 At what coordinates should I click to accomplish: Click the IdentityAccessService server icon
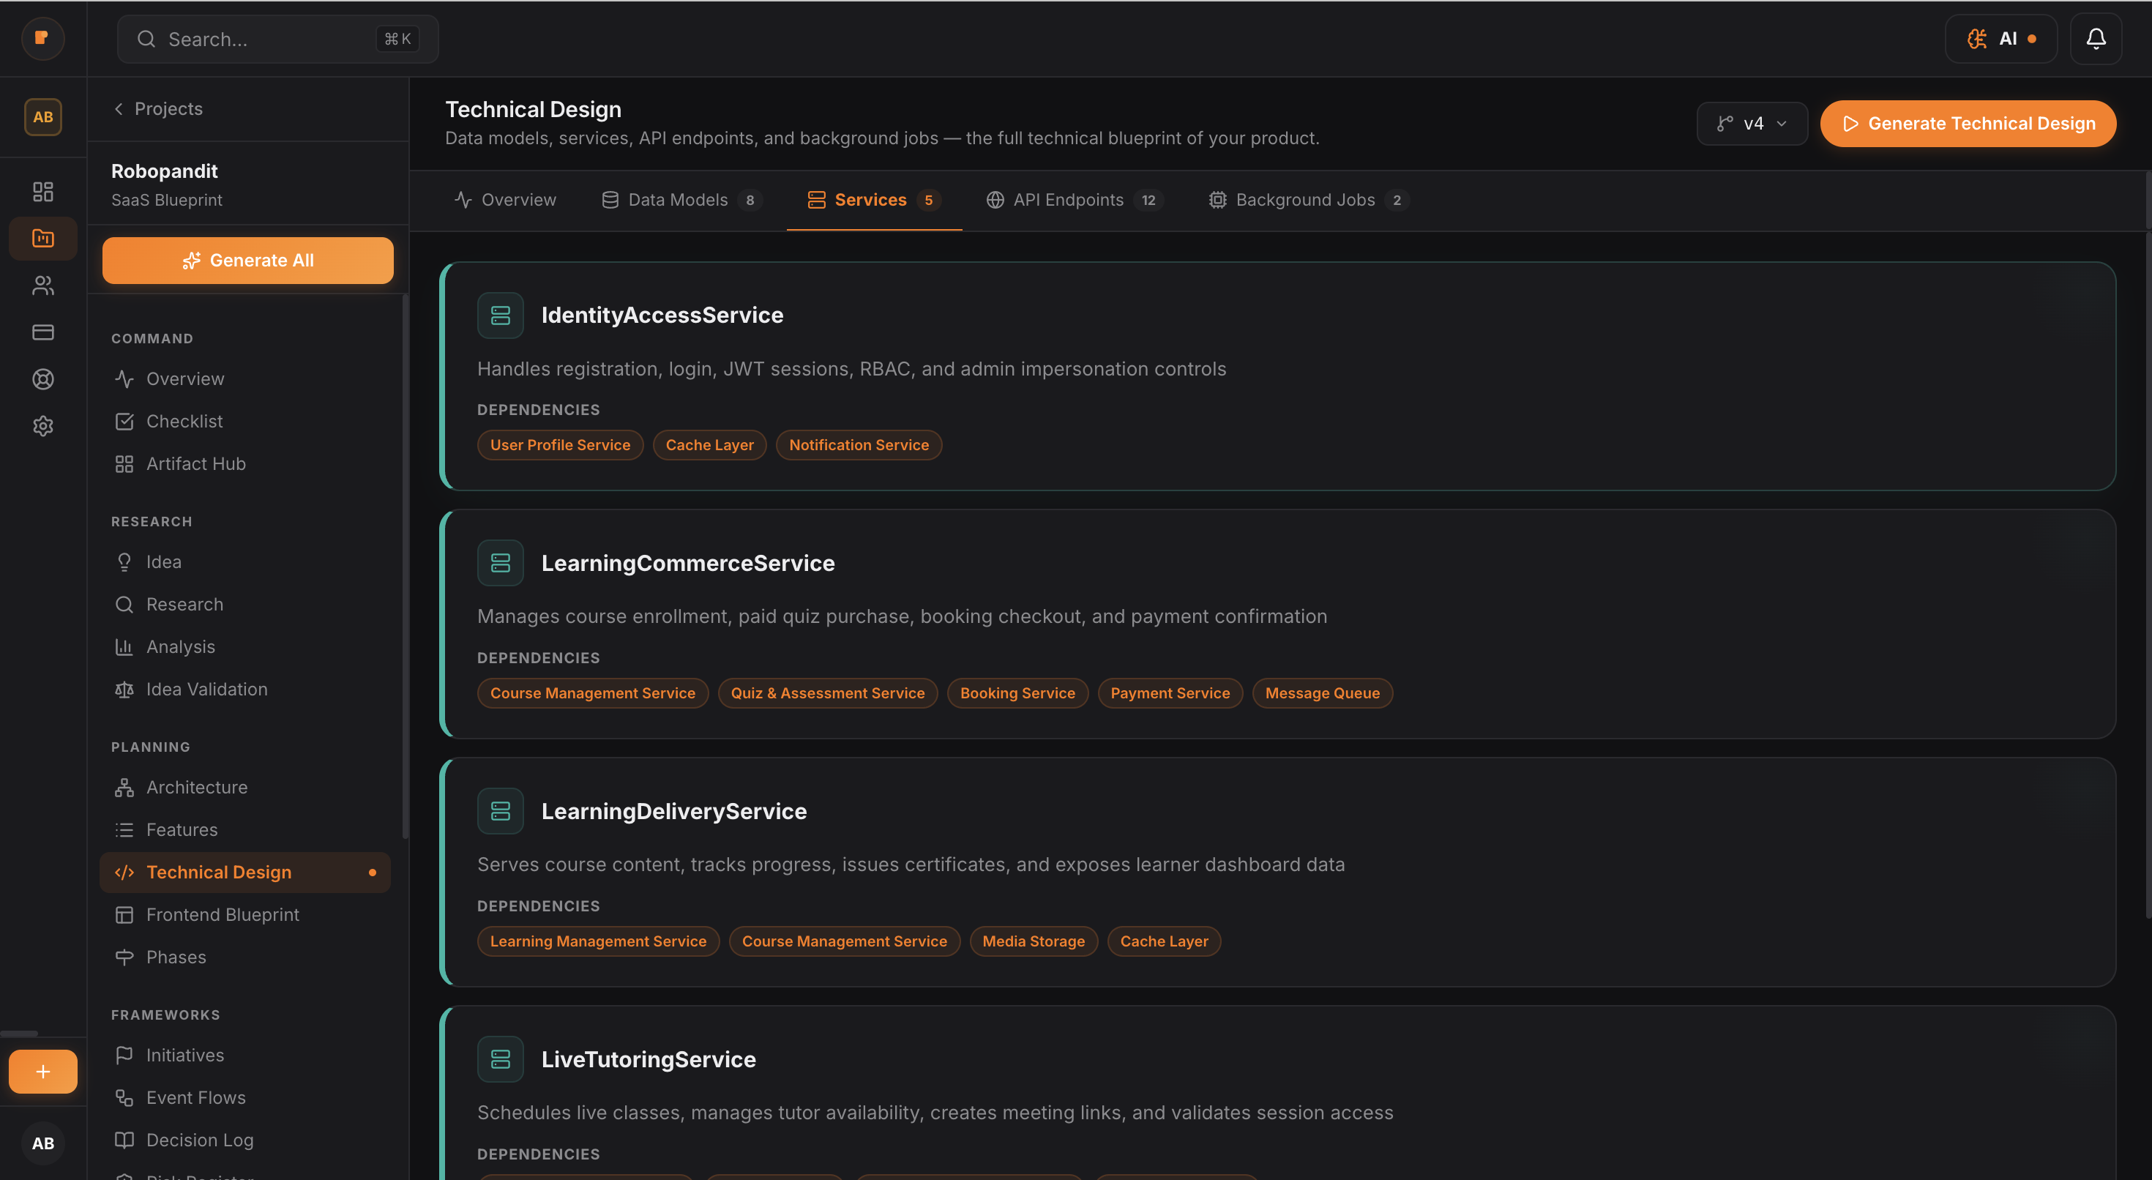tap(501, 315)
